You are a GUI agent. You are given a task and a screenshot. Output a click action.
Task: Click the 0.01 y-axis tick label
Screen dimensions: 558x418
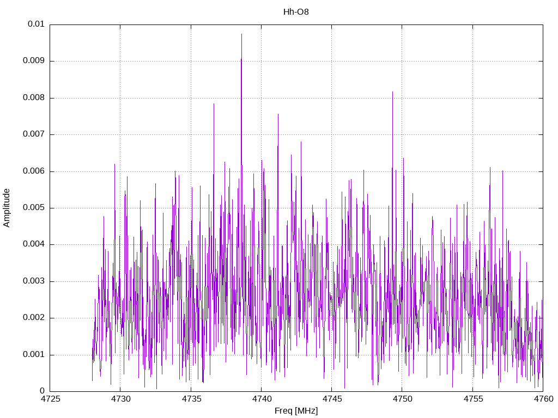coord(36,24)
